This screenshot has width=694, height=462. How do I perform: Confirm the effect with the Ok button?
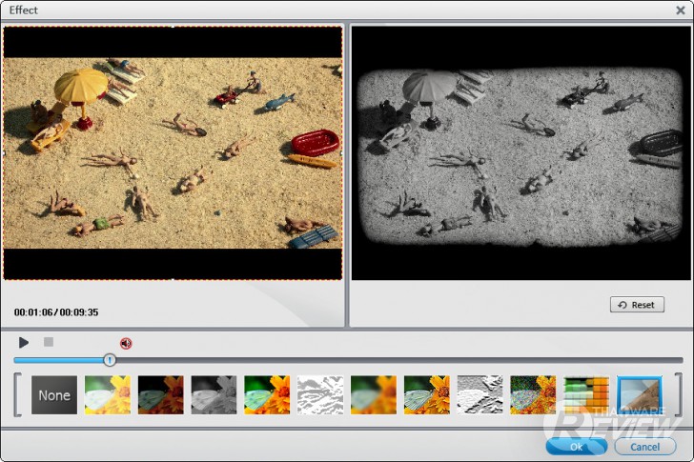pyautogui.click(x=576, y=447)
